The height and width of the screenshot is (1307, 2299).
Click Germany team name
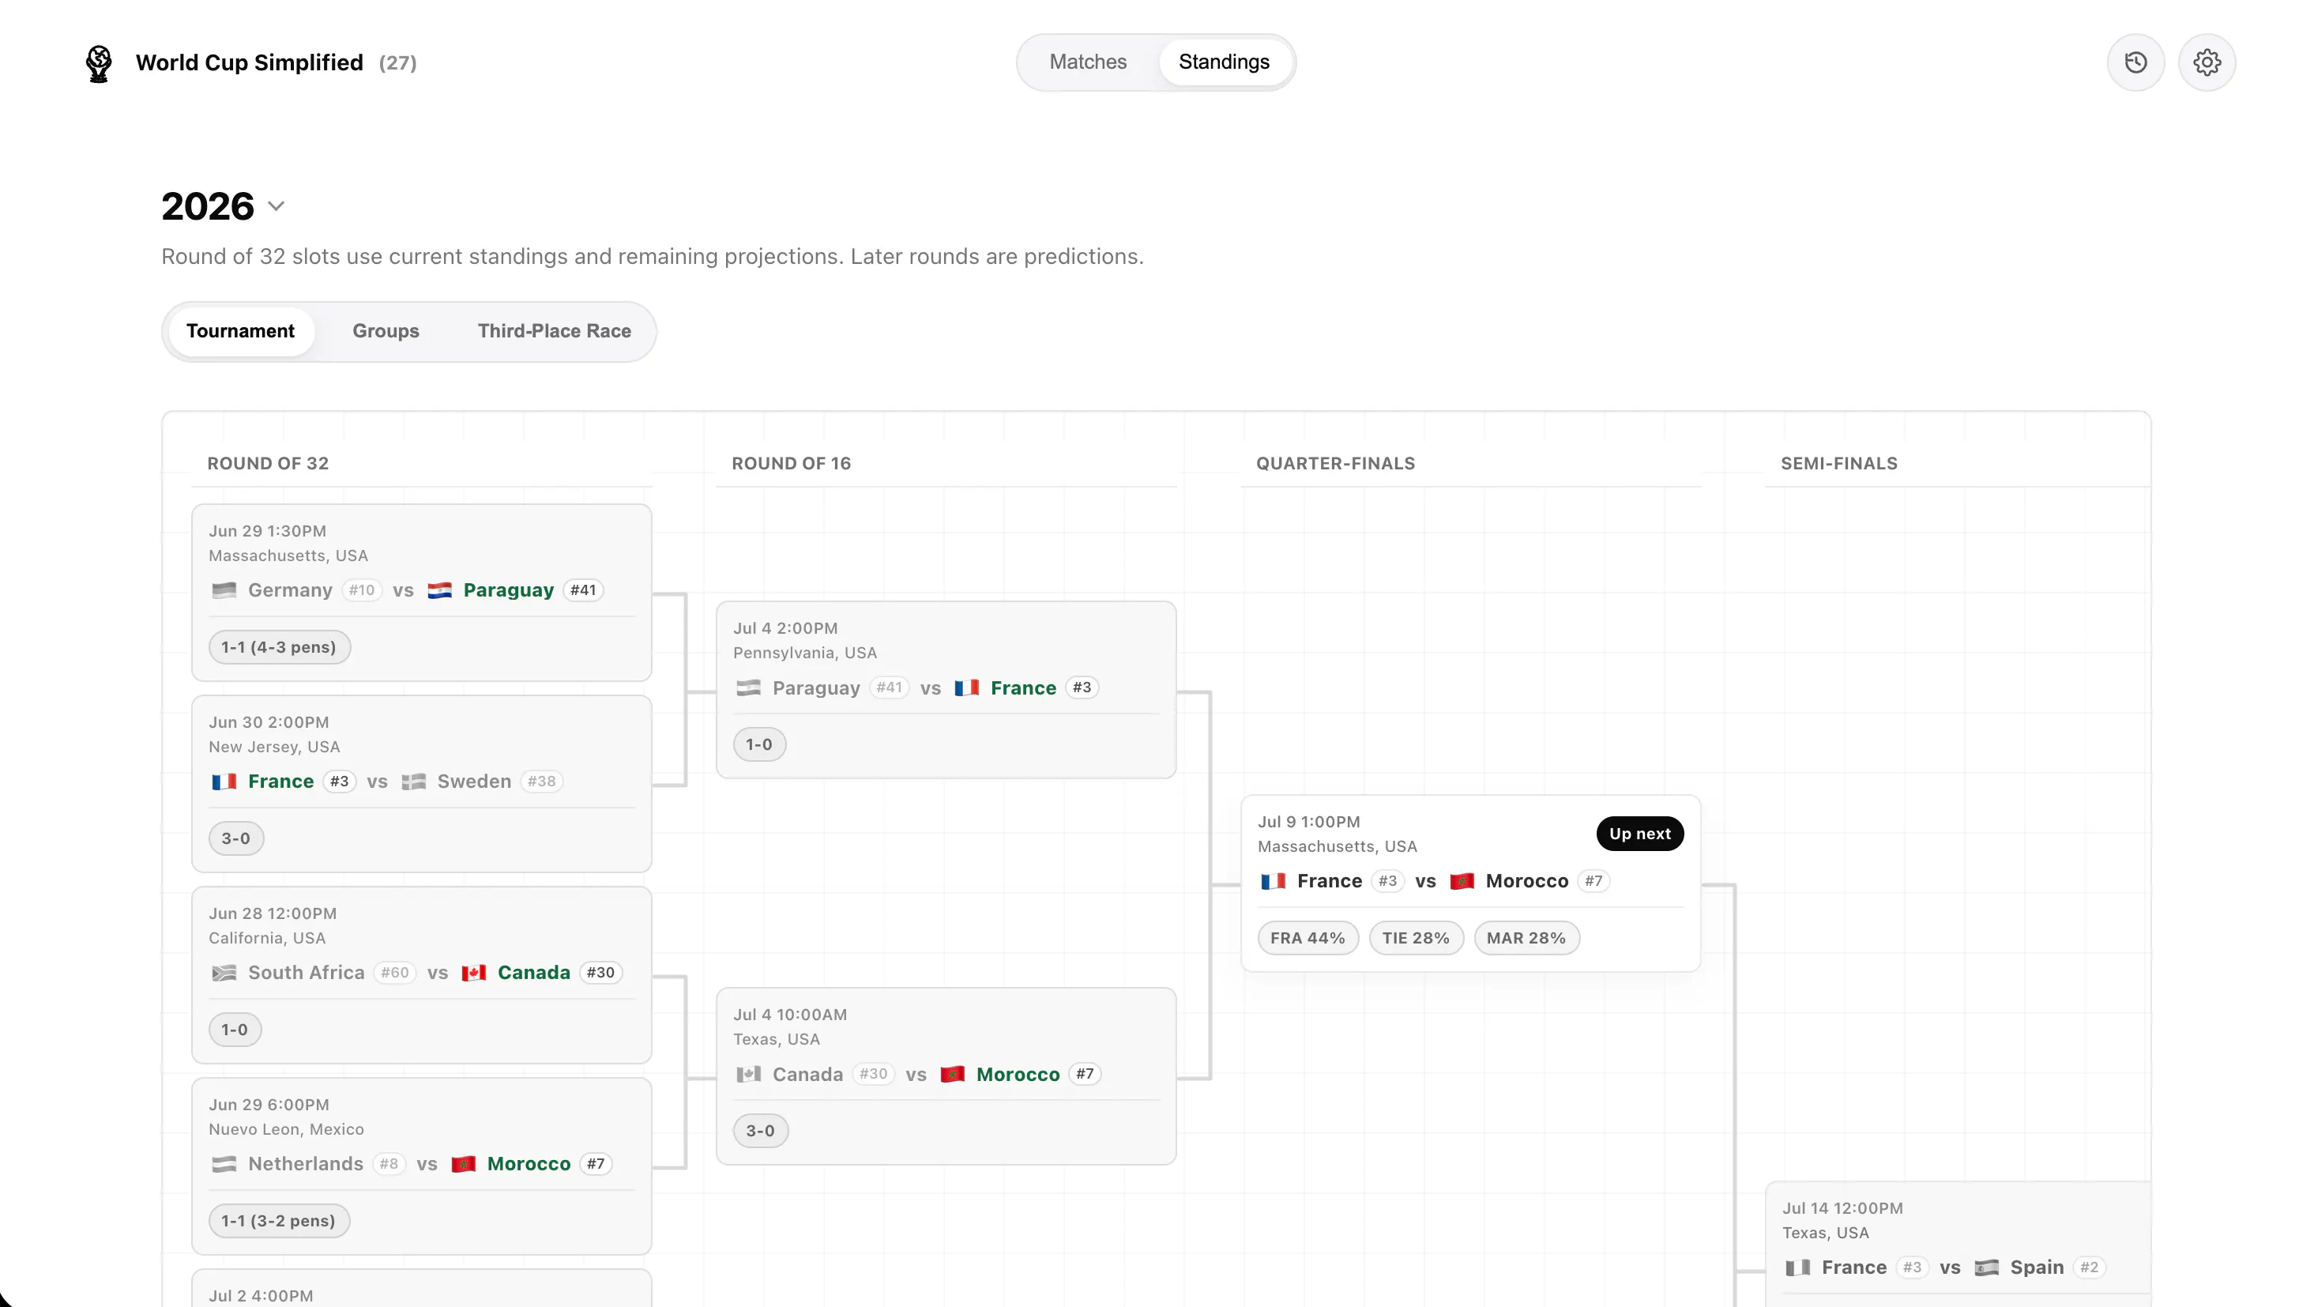coord(290,589)
